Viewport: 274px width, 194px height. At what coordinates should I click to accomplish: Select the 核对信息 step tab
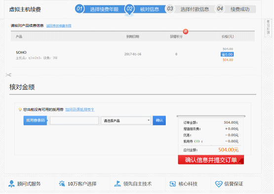coord(150,9)
